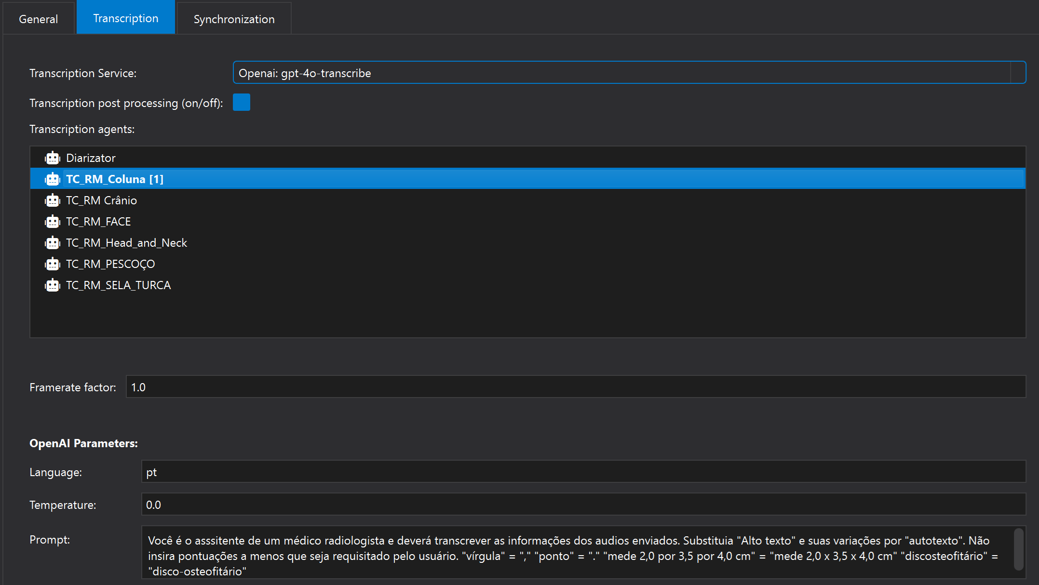Viewport: 1039px width, 585px height.
Task: Click robot icon beside TC_RM Crânio
Action: [x=52, y=200]
